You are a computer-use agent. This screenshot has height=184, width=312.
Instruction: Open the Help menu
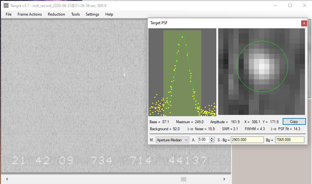pos(109,14)
